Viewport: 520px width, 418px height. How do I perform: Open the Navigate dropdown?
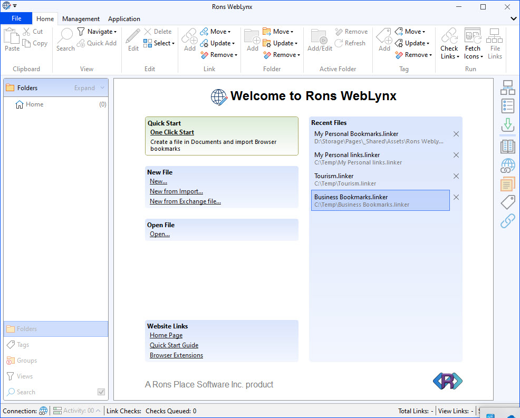(x=97, y=32)
